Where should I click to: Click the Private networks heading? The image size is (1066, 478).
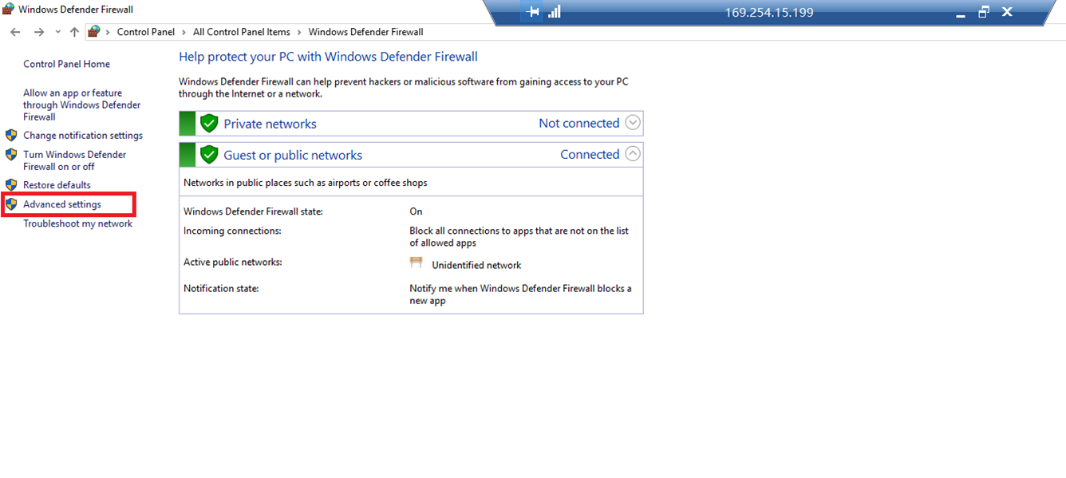point(270,124)
